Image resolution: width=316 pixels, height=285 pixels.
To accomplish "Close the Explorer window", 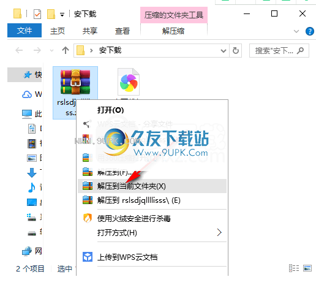I will (303, 14).
